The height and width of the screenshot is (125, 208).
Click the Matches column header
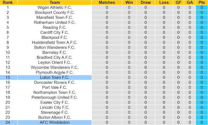click(x=107, y=2)
